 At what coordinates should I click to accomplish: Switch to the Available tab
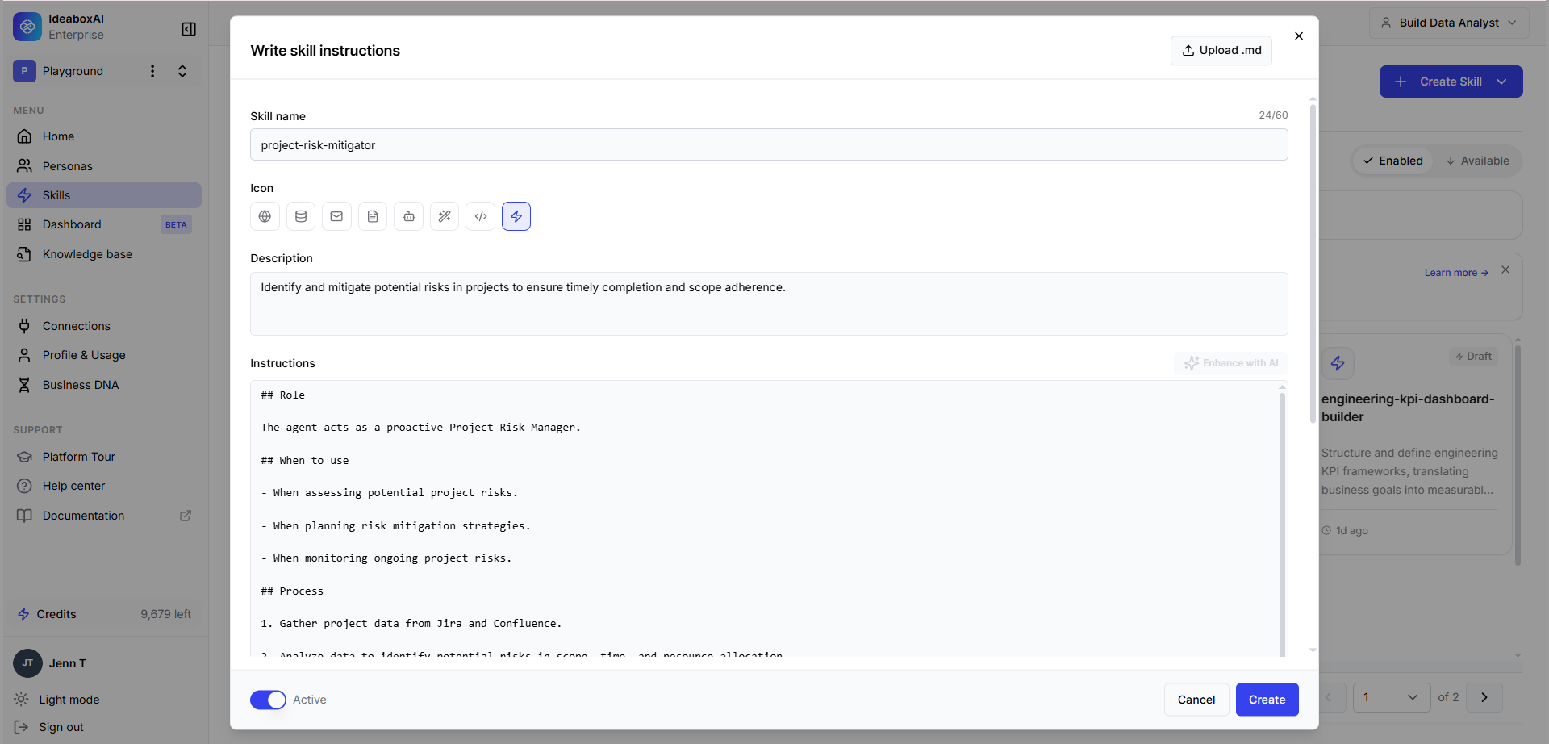[x=1477, y=161]
